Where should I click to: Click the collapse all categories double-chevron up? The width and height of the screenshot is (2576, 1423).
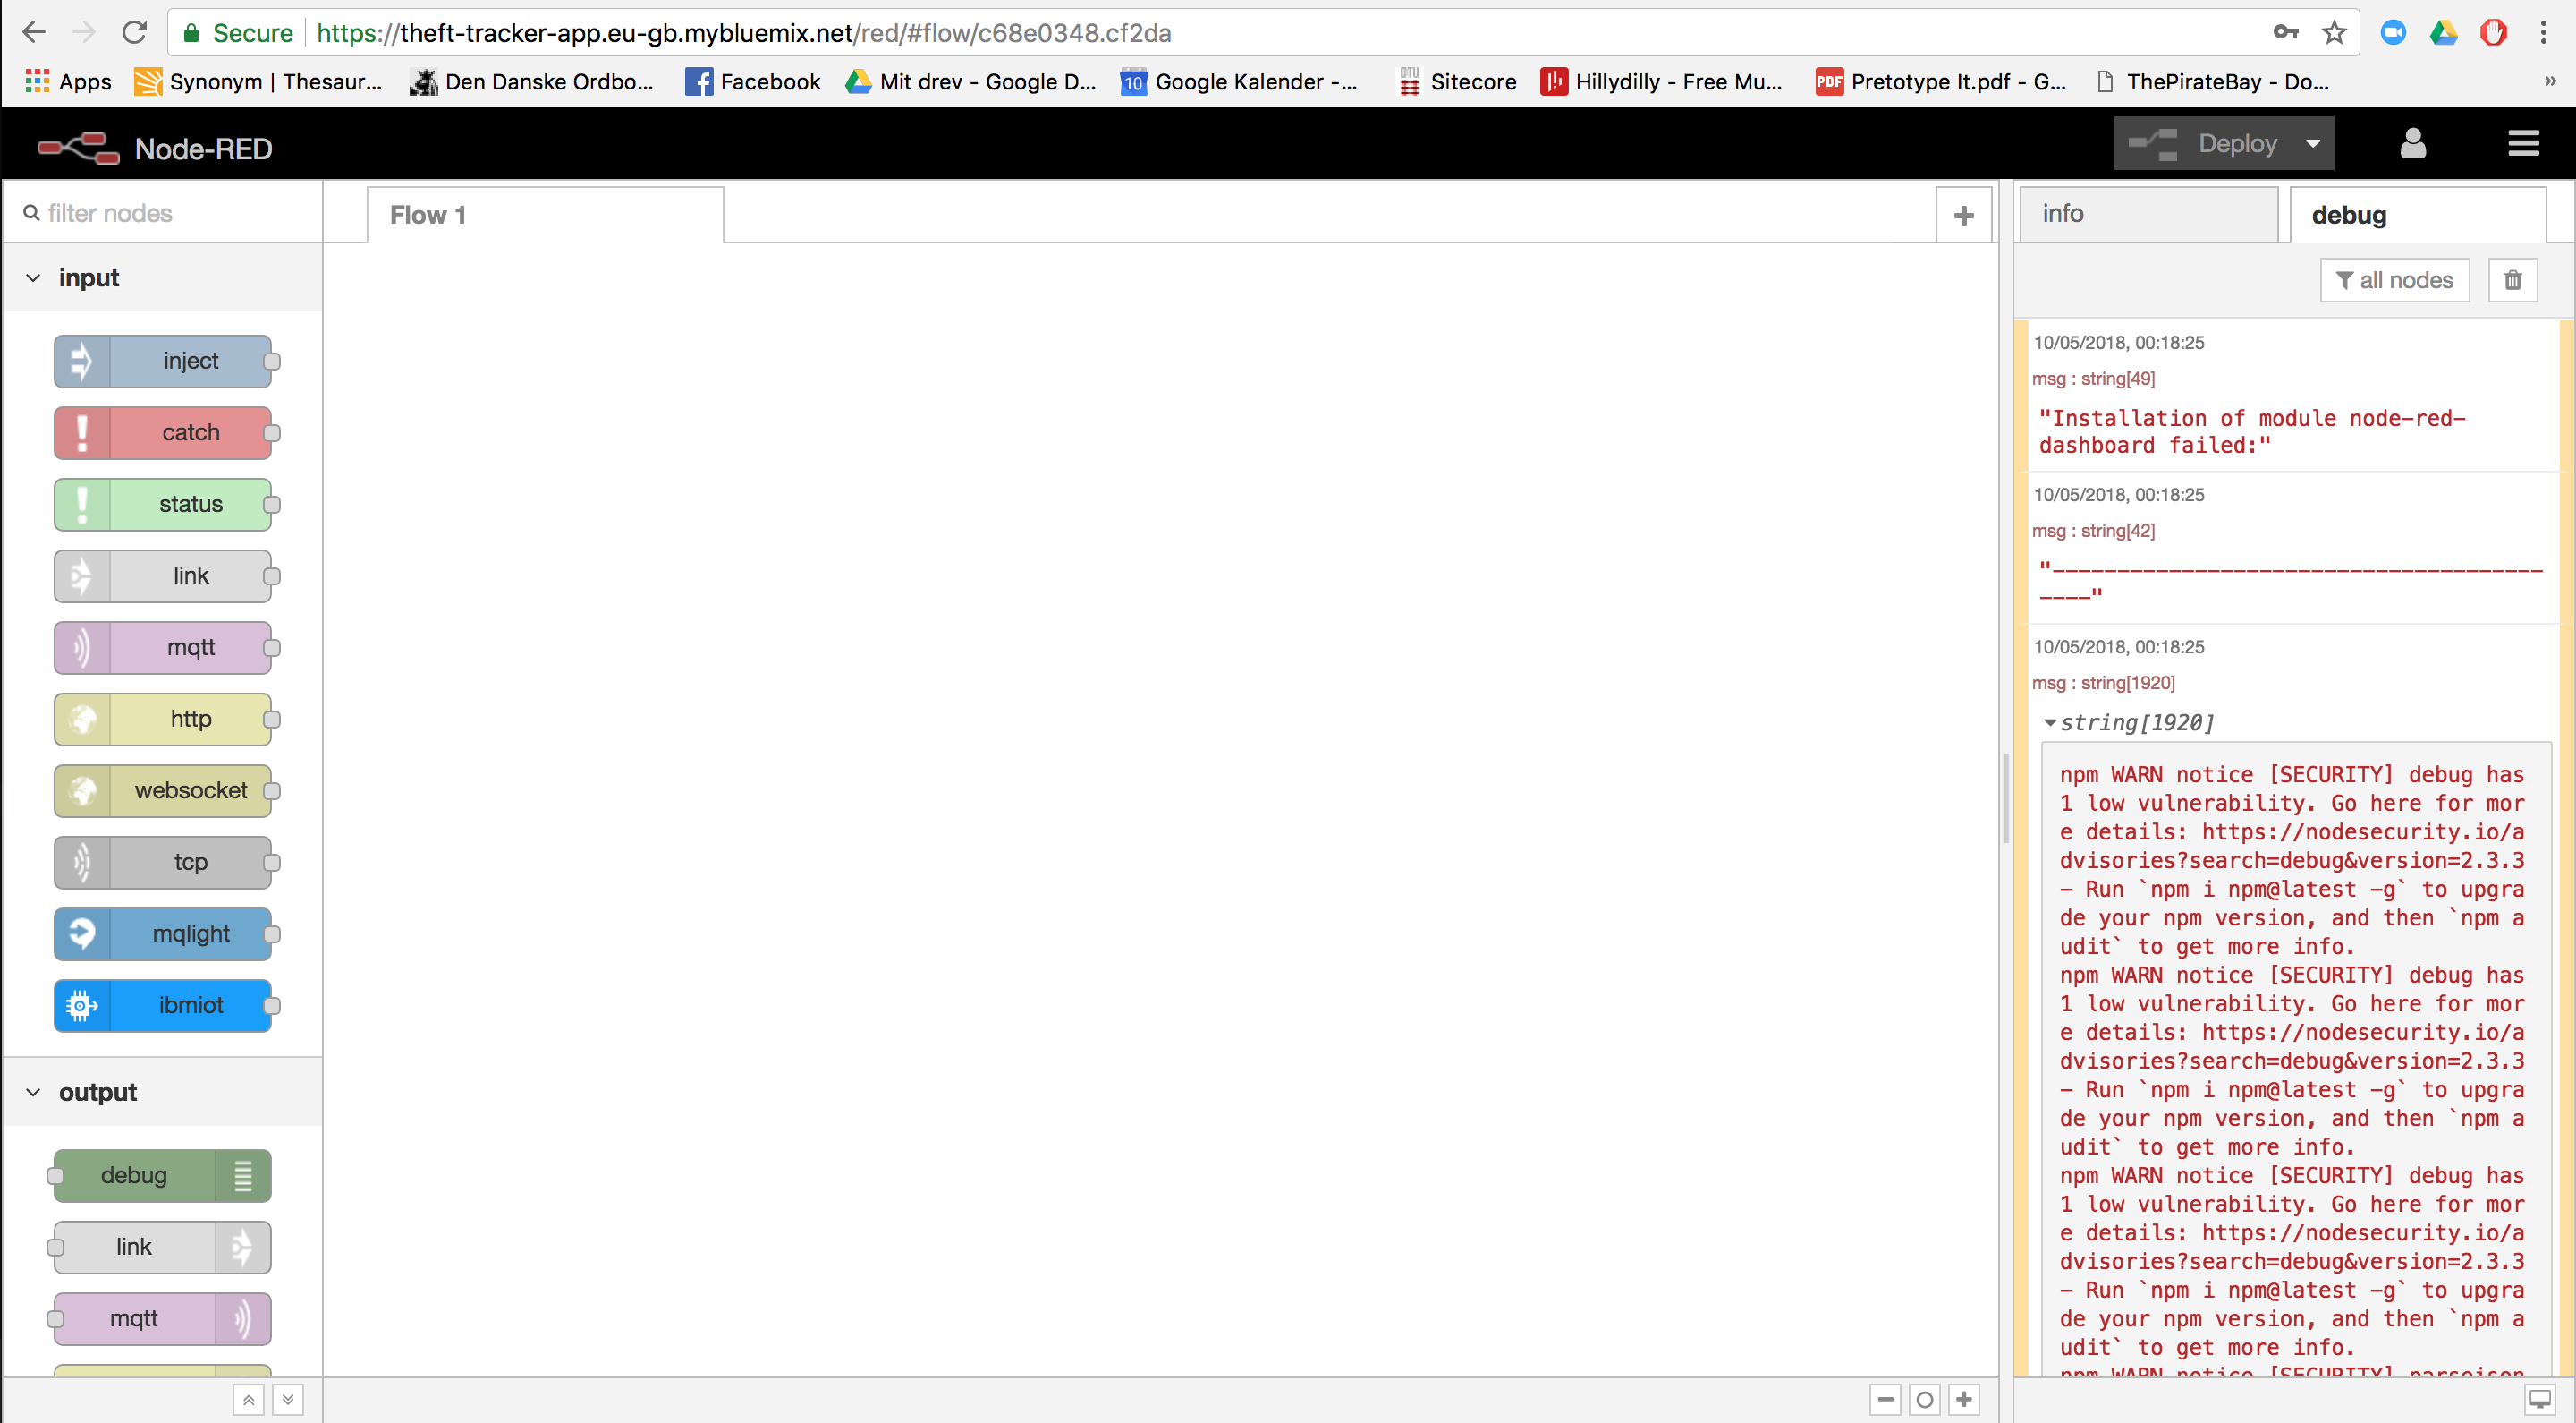pyautogui.click(x=248, y=1399)
